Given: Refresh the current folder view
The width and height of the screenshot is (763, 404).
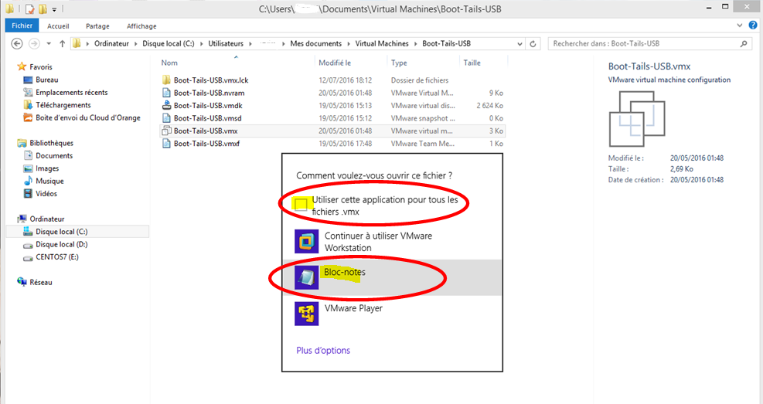Looking at the screenshot, I should (533, 44).
